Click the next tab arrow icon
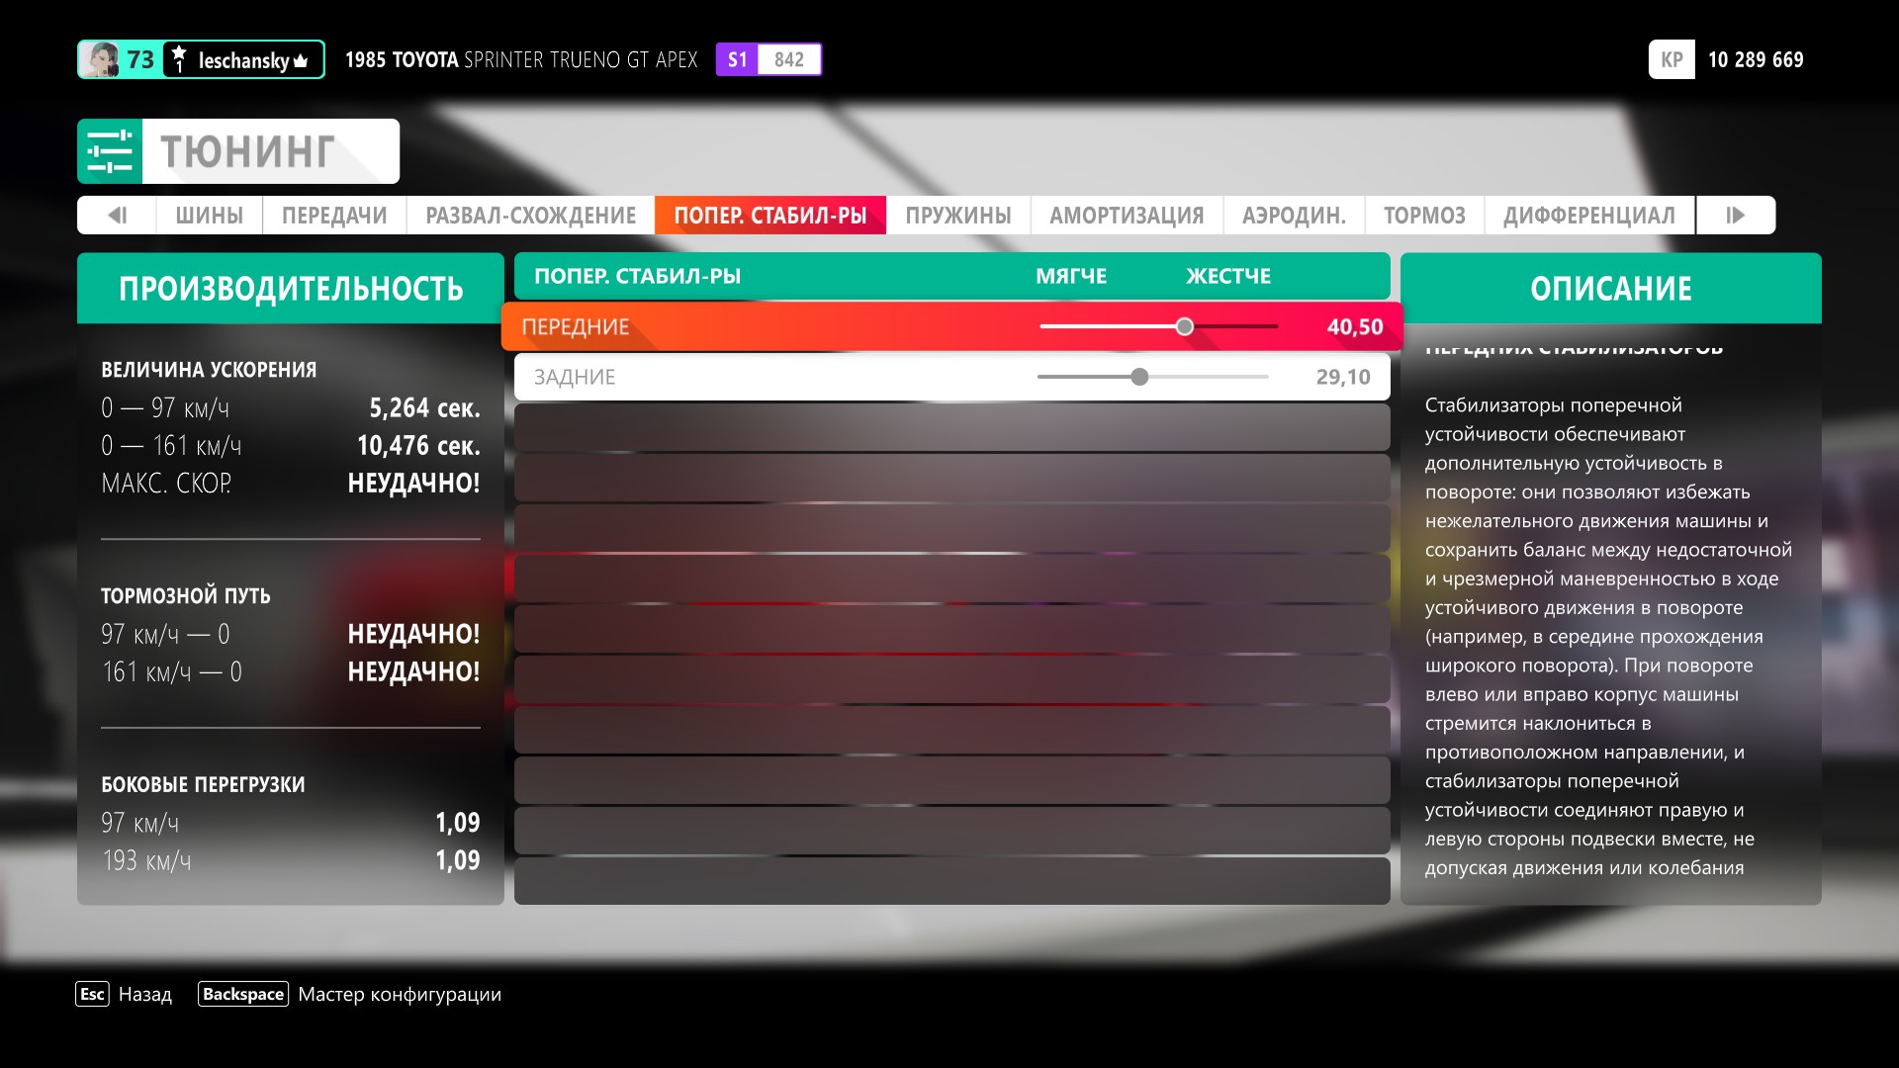1899x1068 pixels. coord(1735,216)
